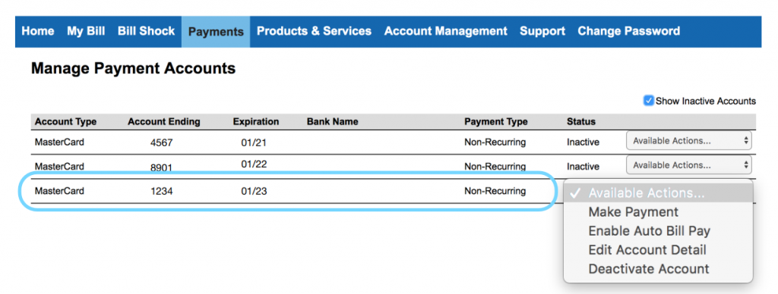Screen dimensions: 778x294
Task: Click the Bank Name column header
Action: (x=333, y=122)
